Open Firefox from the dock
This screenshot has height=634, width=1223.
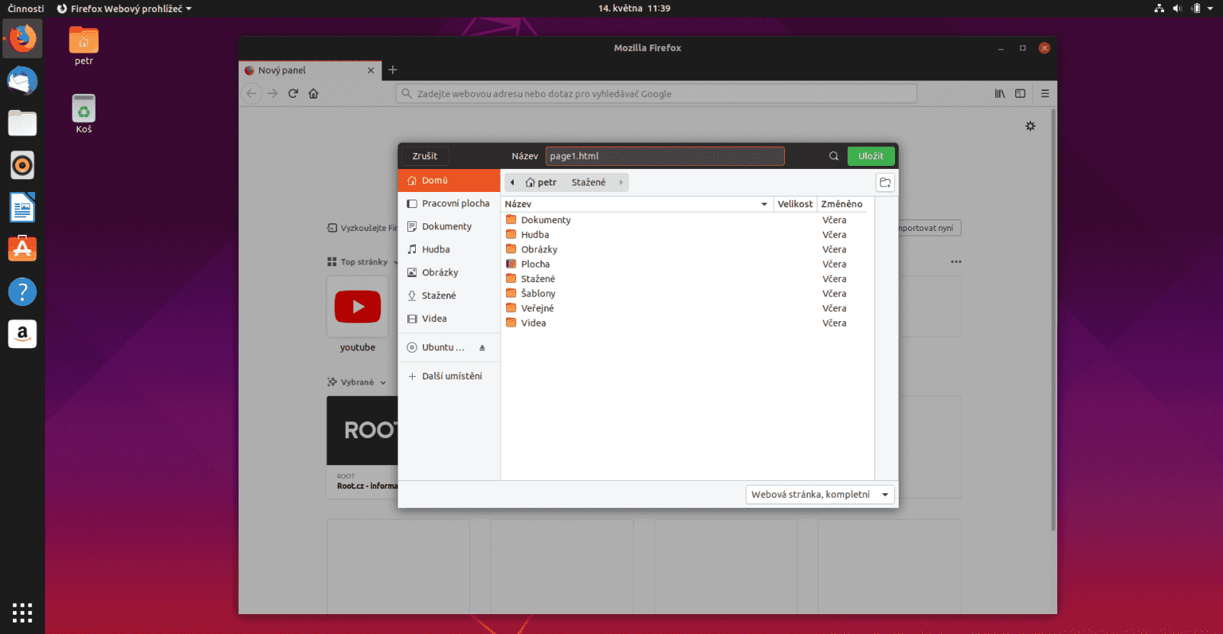(22, 38)
